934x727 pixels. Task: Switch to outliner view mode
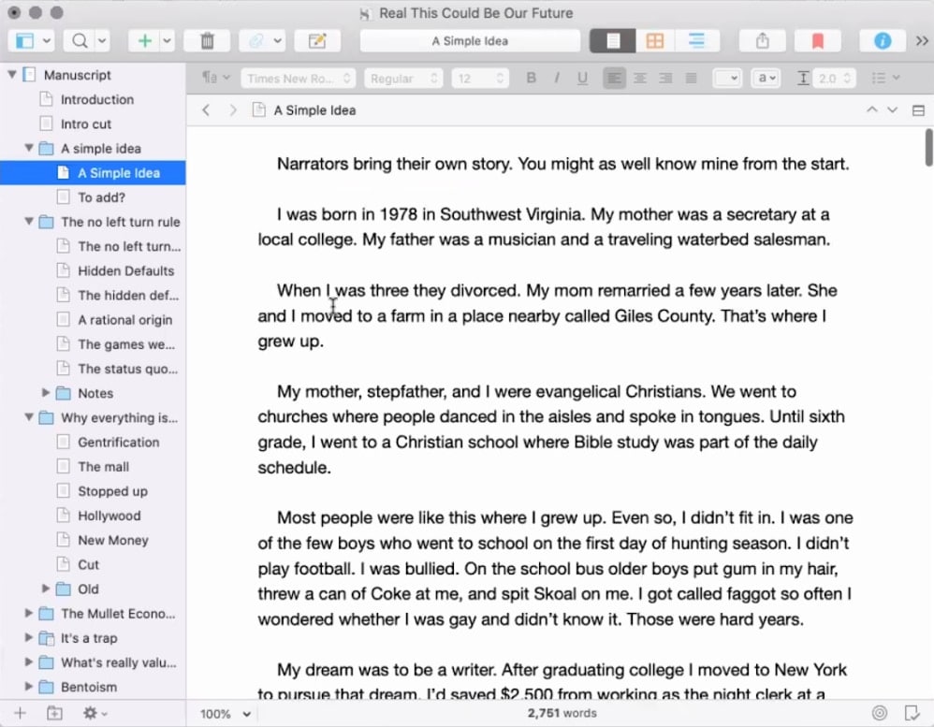(696, 41)
